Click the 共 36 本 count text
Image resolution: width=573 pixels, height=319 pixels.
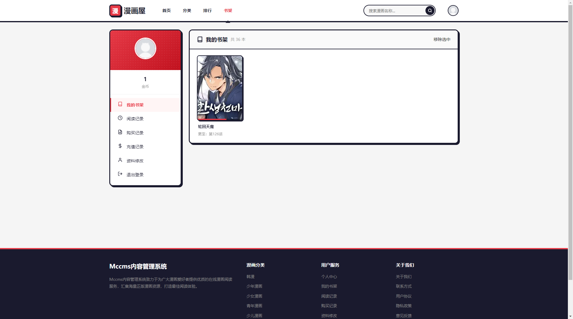click(238, 39)
